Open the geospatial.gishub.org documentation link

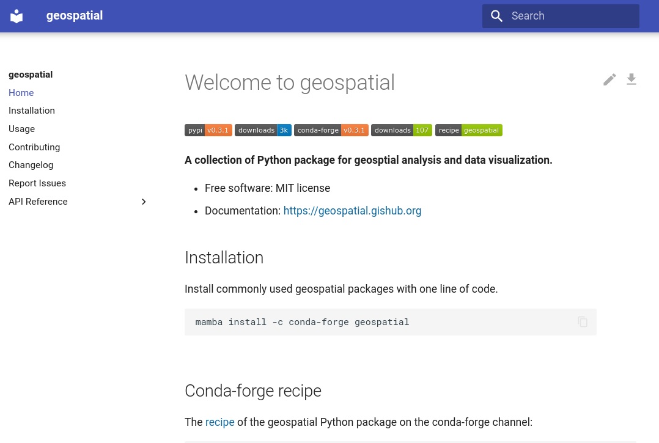tap(352, 211)
